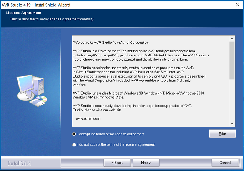Click the line 'AVR Studio is continously developing'
Viewport: 244px width, 171px height.
tap(132, 106)
